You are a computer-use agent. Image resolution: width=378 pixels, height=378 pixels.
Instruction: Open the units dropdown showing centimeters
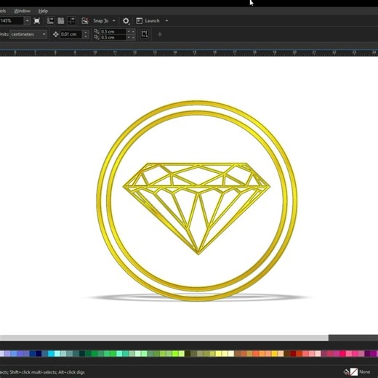coord(28,34)
